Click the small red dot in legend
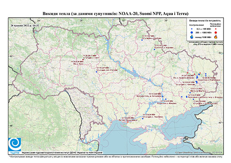The image size is (231, 163). (x=216, y=29)
